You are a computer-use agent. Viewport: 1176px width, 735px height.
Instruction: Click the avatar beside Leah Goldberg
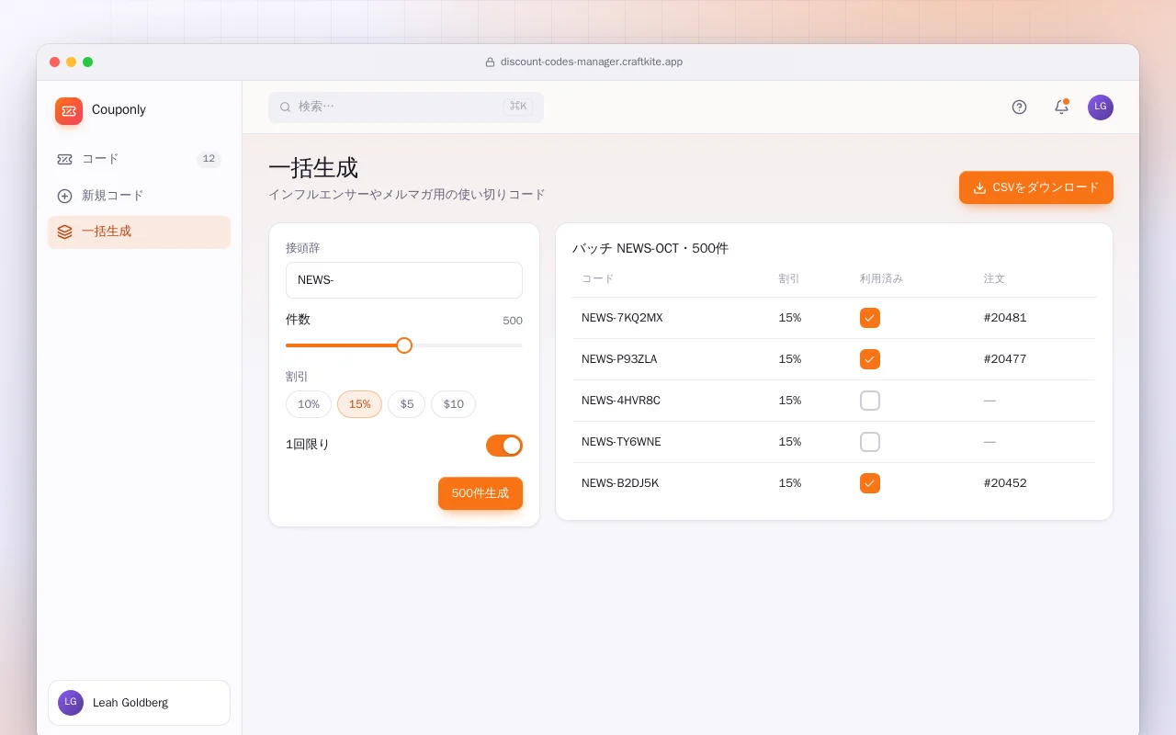pos(71,703)
